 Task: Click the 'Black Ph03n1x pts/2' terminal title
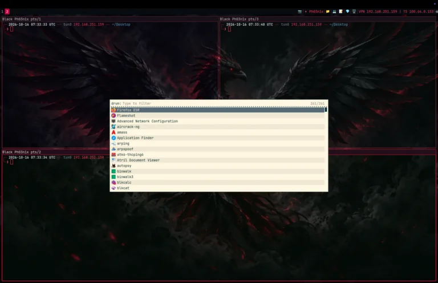pos(22,152)
